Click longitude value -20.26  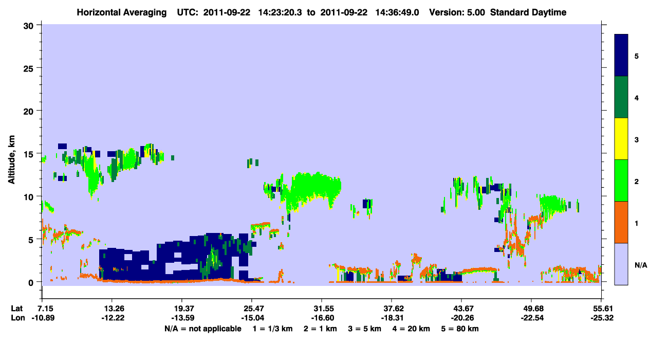461,318
